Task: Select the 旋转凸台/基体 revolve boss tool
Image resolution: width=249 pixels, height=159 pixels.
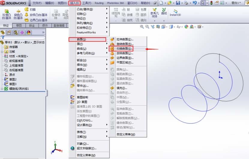Action: 18,14
